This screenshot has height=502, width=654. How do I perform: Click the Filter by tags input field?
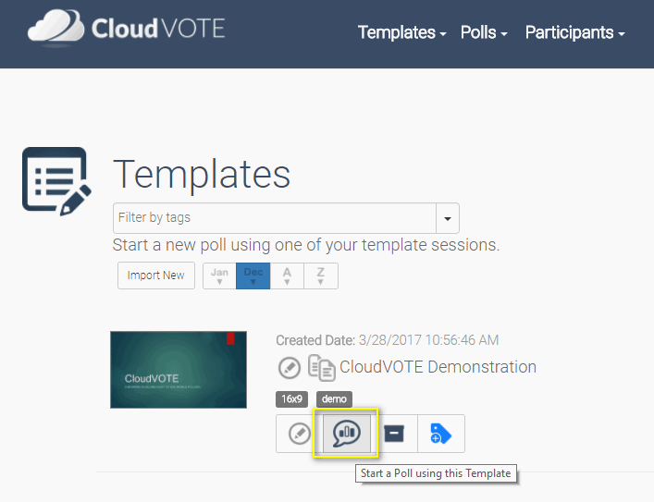(275, 218)
